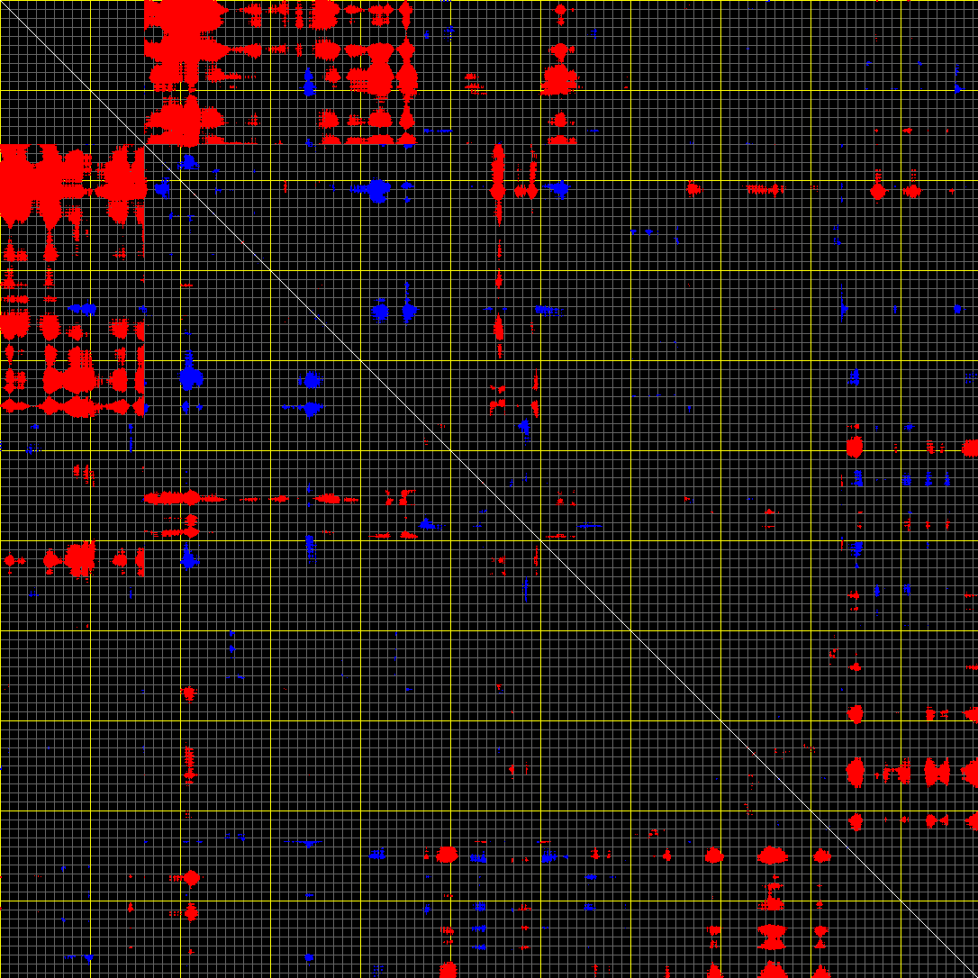Viewport: 978px width, 978px height.
Task: Click the blue blob beside the left red mass corner
Action: [163, 189]
